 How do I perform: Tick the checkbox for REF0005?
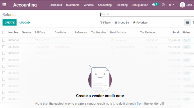point(4,66)
